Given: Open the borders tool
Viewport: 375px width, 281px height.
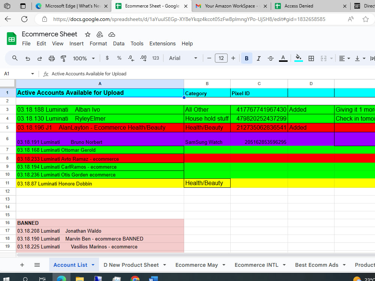Looking at the screenshot, I should 311,58.
